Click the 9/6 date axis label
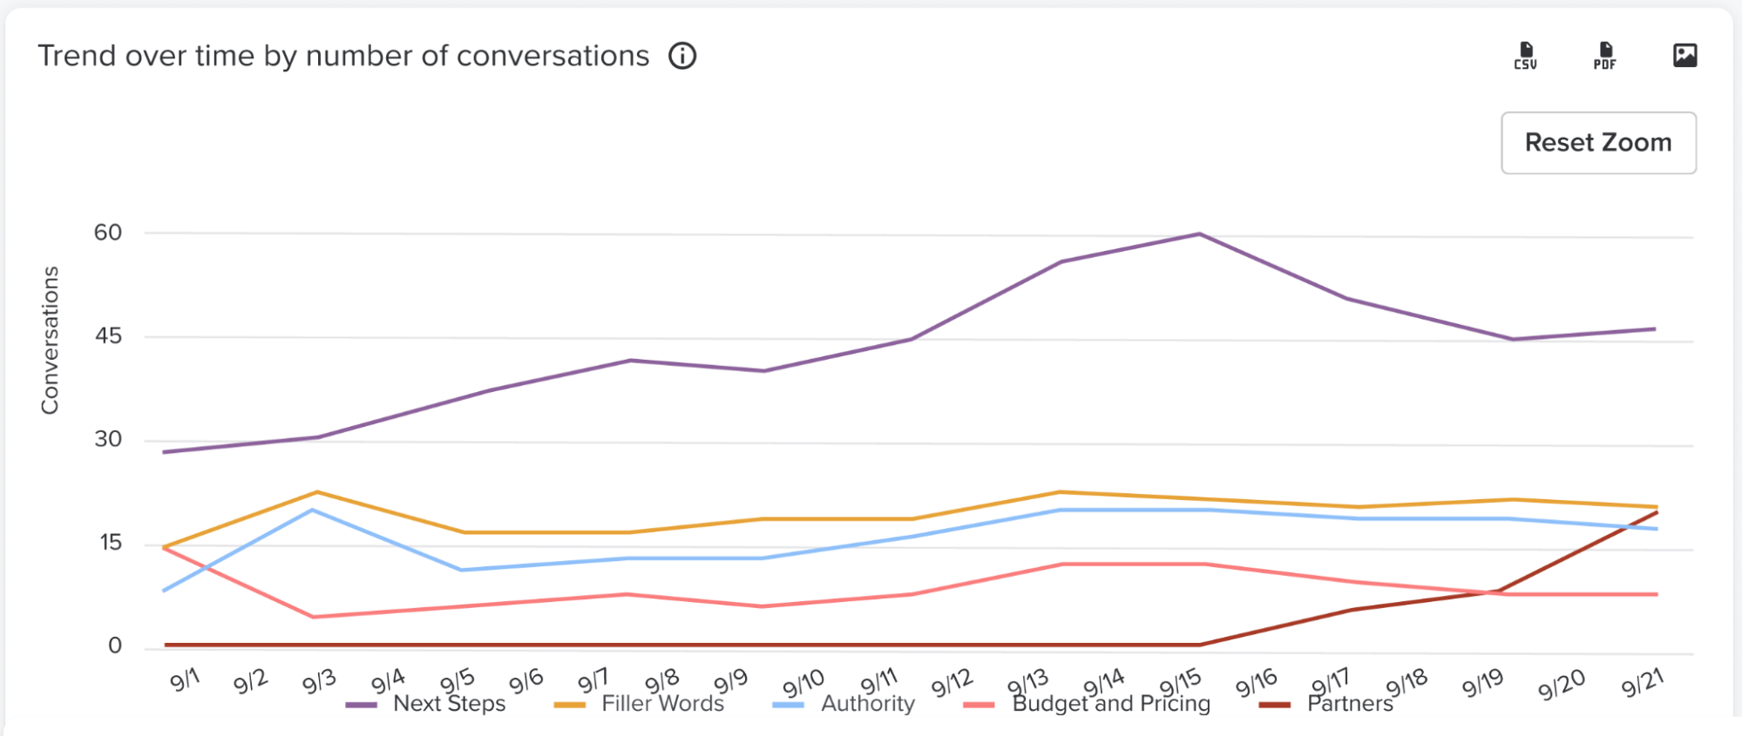 (x=525, y=680)
